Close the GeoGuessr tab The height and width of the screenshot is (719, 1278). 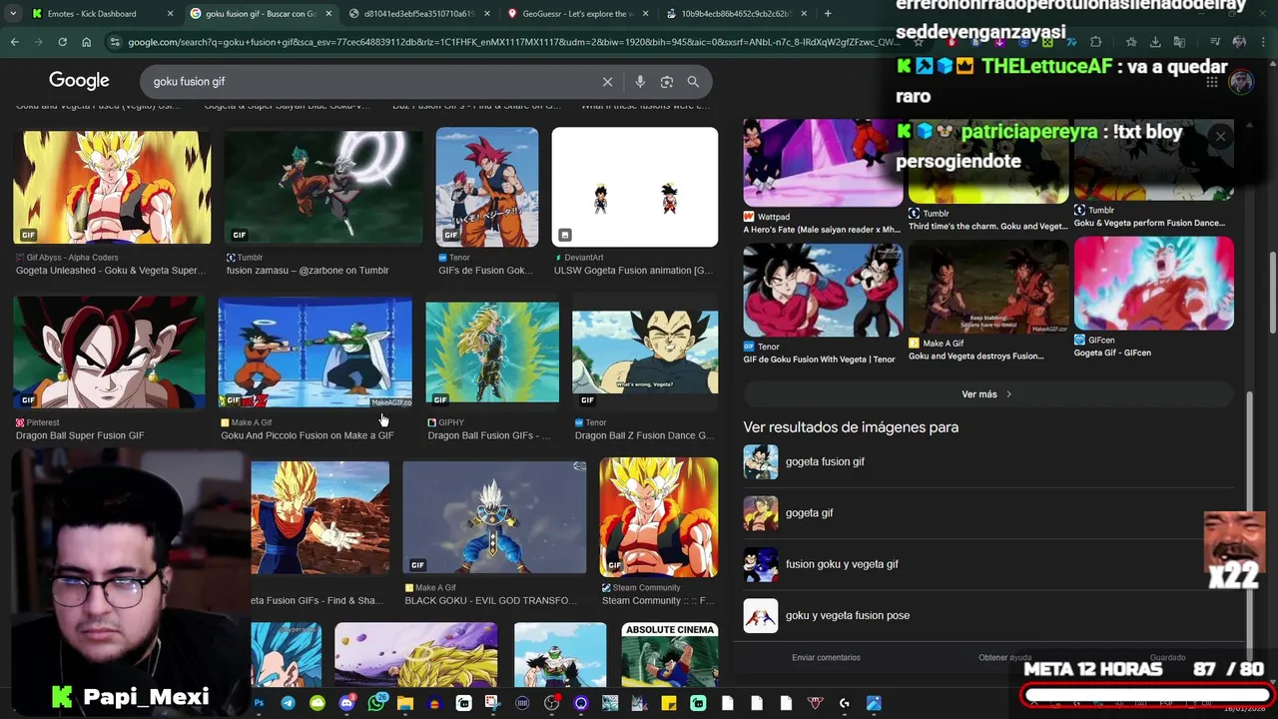tap(645, 14)
